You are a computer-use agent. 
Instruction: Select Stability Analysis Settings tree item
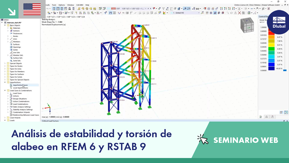23,109
